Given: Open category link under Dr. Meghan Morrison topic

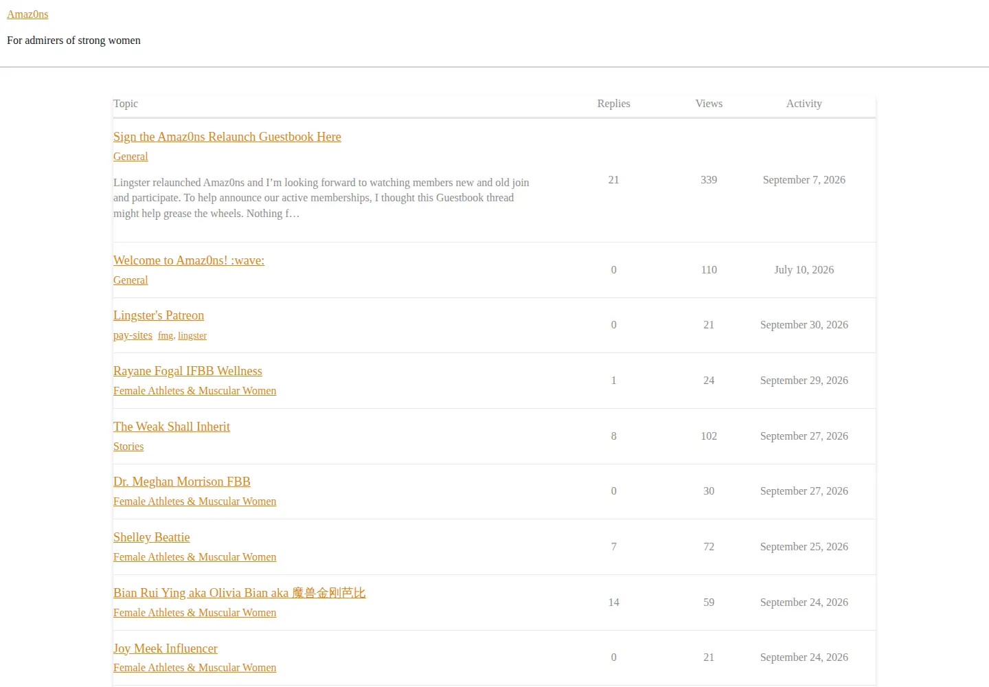Looking at the screenshot, I should (195, 502).
